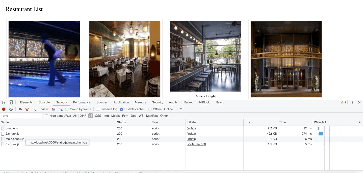Filter requests by Media
The width and height of the screenshot is (363, 173).
click(x=115, y=116)
